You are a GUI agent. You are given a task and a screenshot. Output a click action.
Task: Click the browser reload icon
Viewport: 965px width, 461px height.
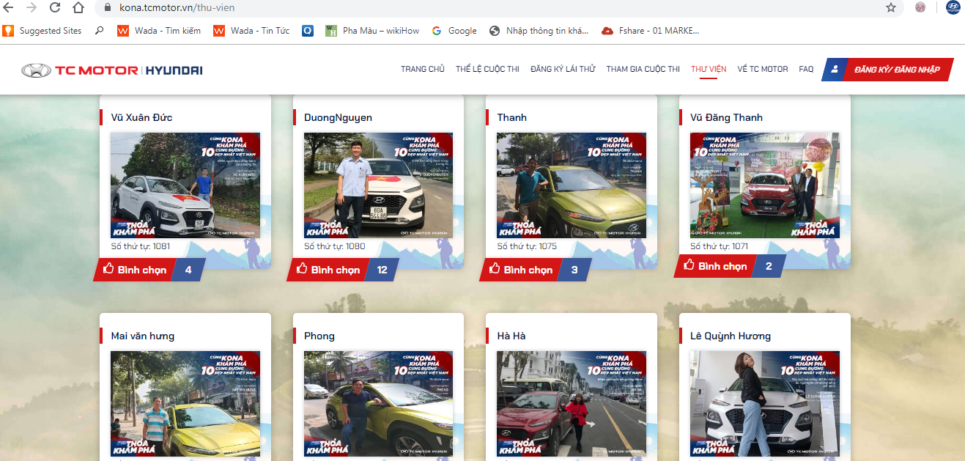pyautogui.click(x=55, y=7)
